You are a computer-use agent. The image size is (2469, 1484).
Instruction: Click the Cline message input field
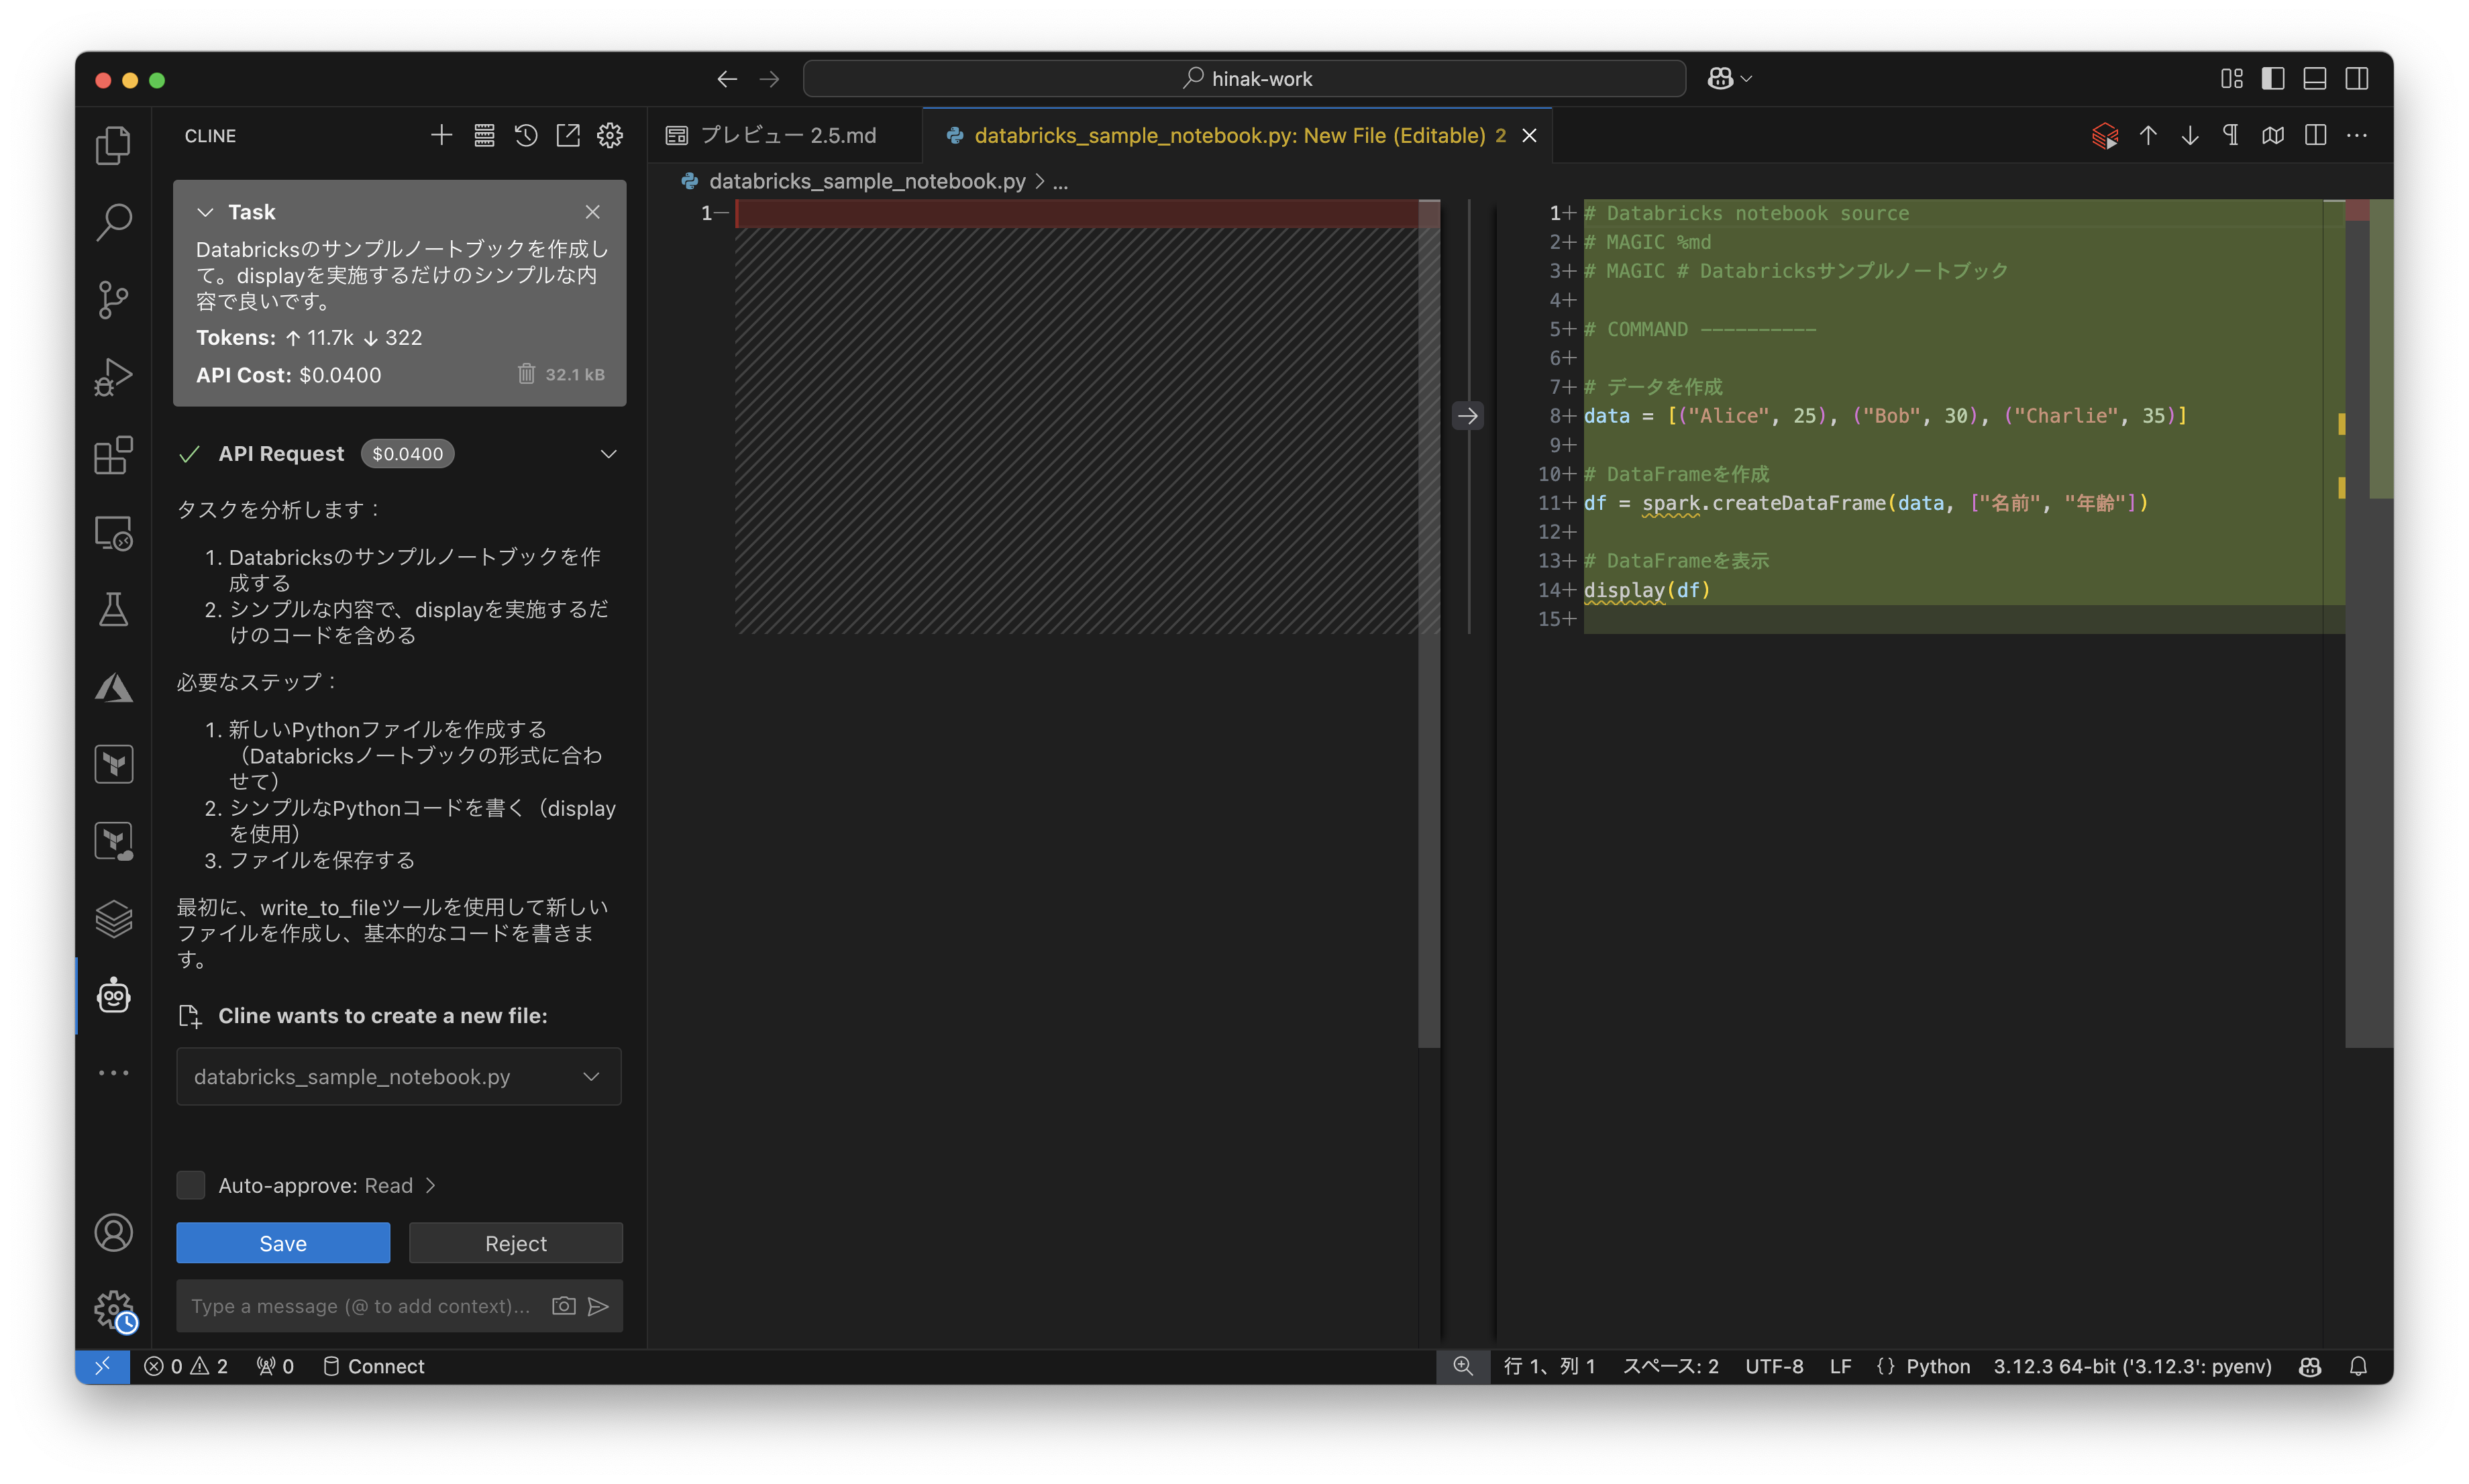(360, 1306)
